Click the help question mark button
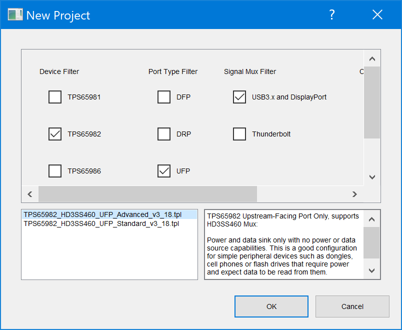Image resolution: width=402 pixels, height=330 pixels. (331, 15)
